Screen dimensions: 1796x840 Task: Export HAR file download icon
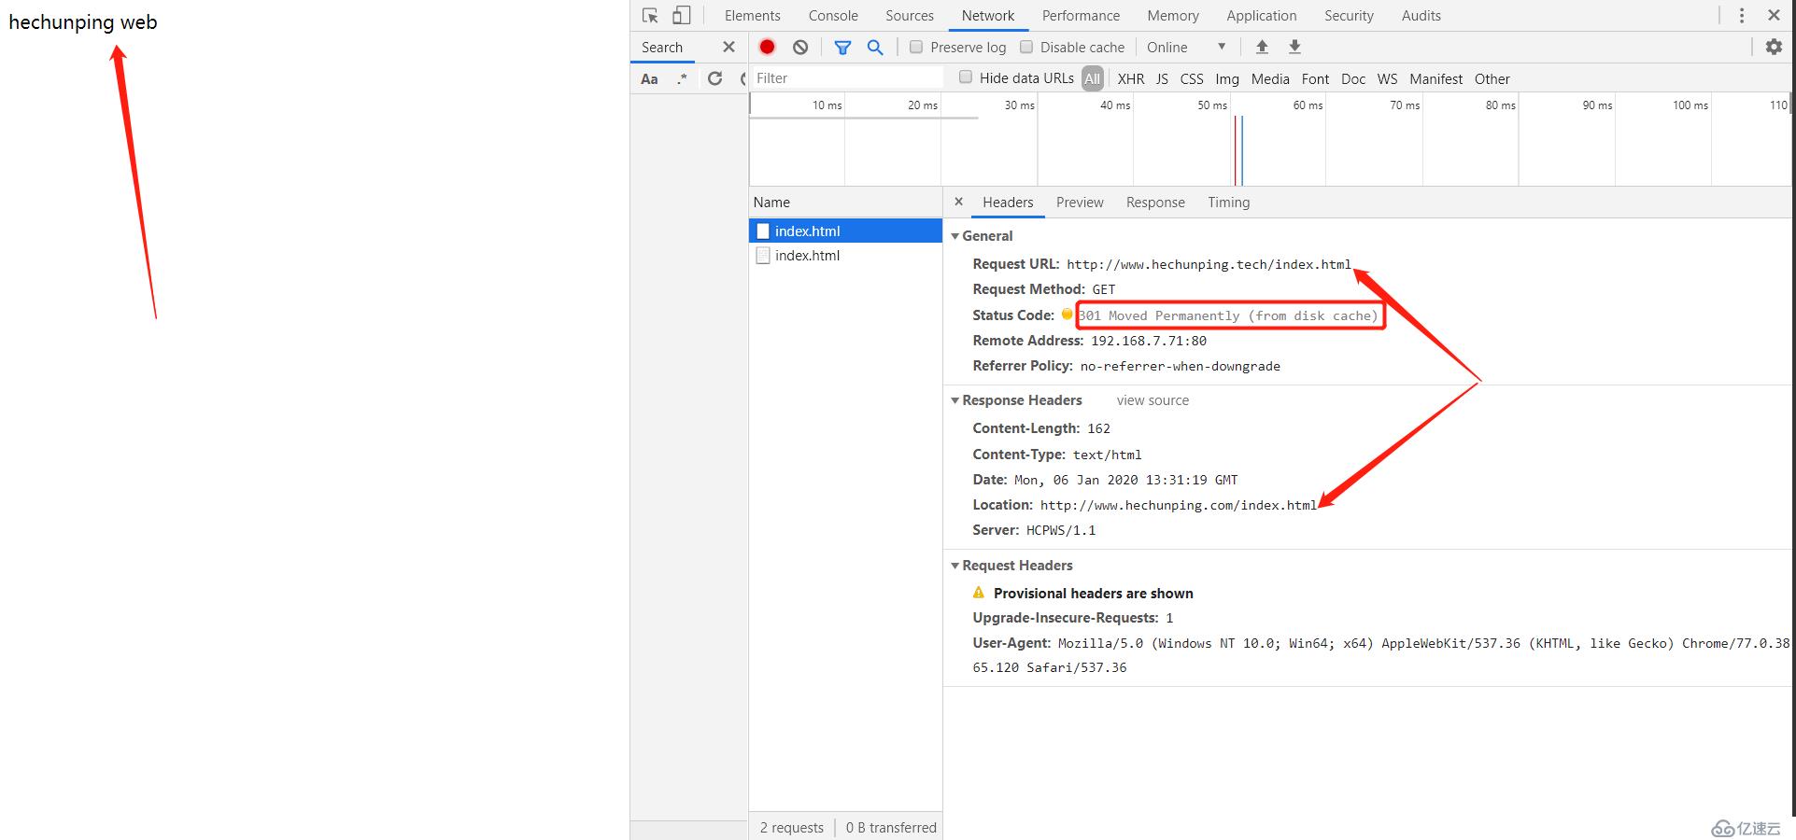[x=1294, y=47]
